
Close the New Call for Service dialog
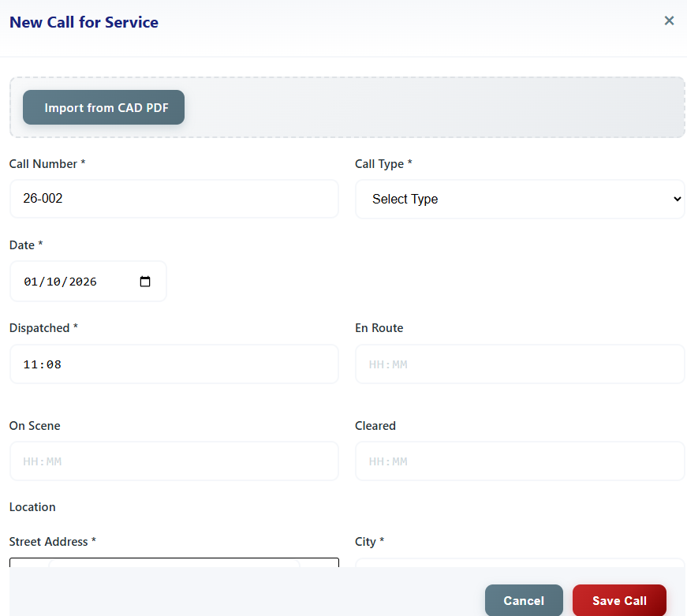[669, 21]
